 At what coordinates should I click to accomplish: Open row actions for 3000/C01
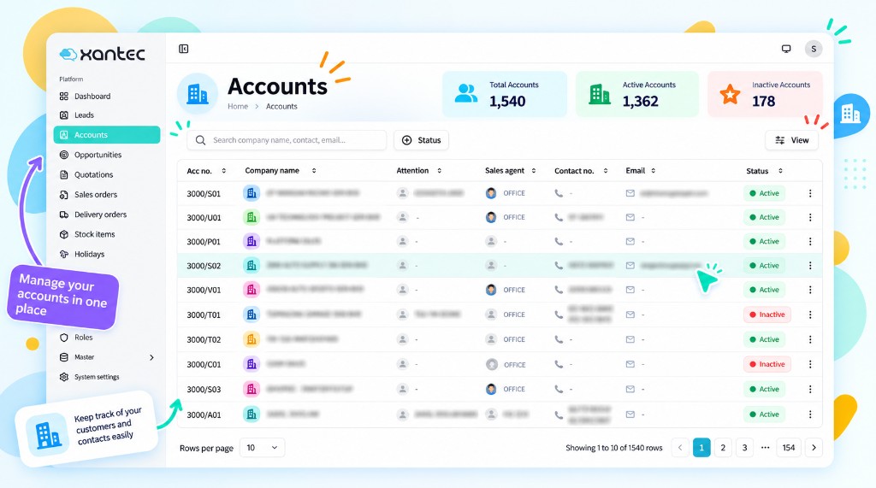point(810,364)
